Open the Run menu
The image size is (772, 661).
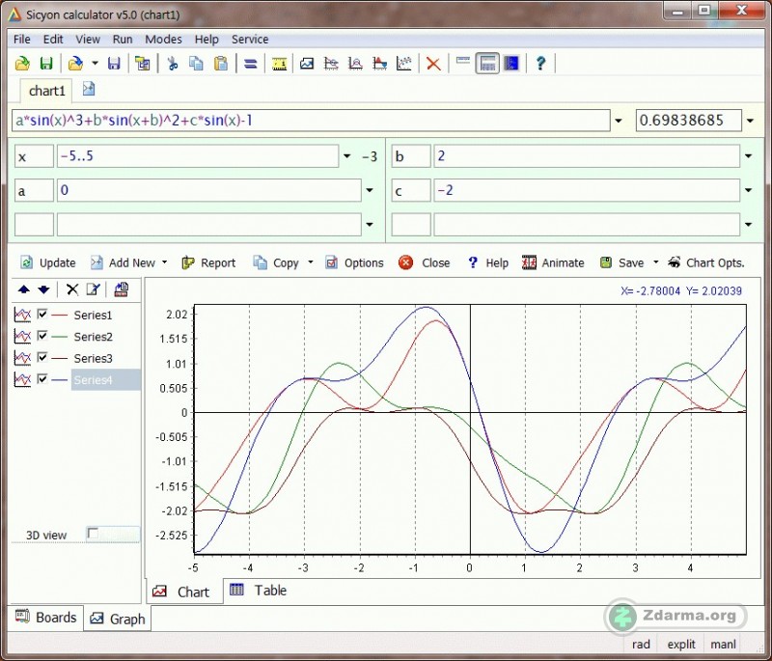(123, 40)
